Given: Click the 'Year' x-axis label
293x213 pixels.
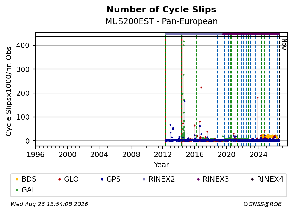Looking at the screenshot, I should click(161, 165).
